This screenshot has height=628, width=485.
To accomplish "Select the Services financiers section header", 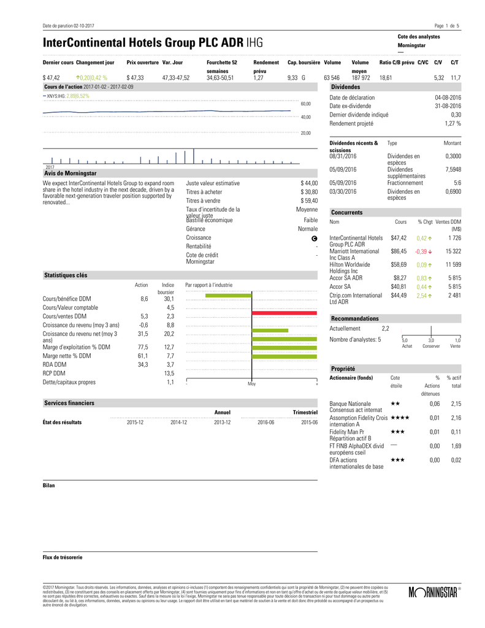I will coord(180,403).
